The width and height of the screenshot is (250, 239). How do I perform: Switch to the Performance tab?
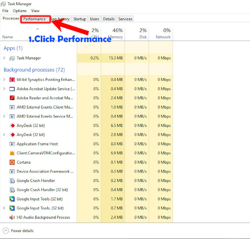[x=34, y=19]
